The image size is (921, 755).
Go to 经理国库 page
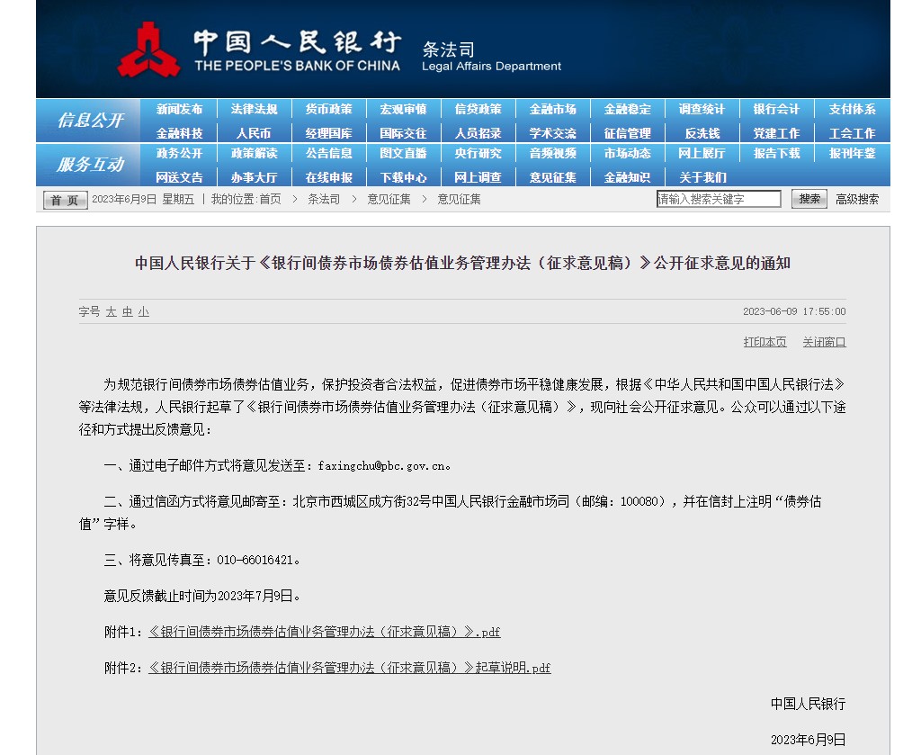point(329,133)
